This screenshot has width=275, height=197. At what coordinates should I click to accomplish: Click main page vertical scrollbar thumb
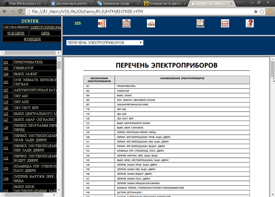[x=273, y=69]
